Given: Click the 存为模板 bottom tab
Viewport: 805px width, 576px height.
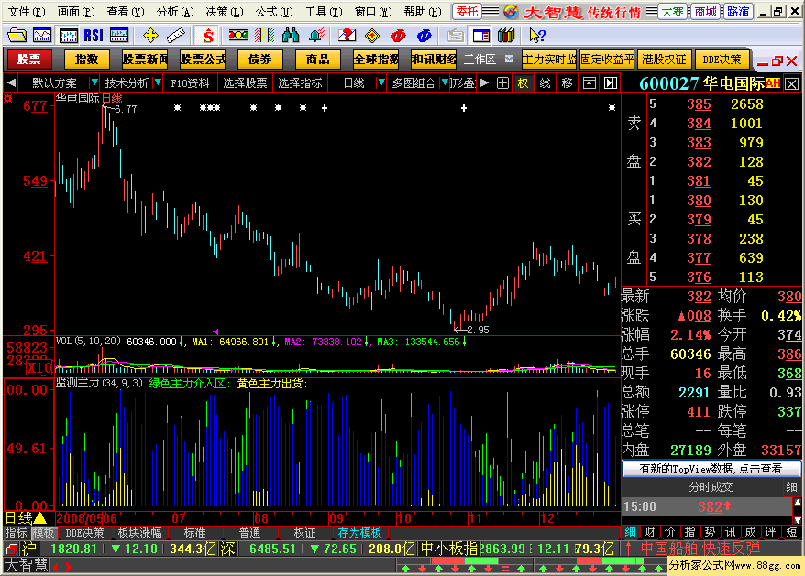Looking at the screenshot, I should pos(359,533).
